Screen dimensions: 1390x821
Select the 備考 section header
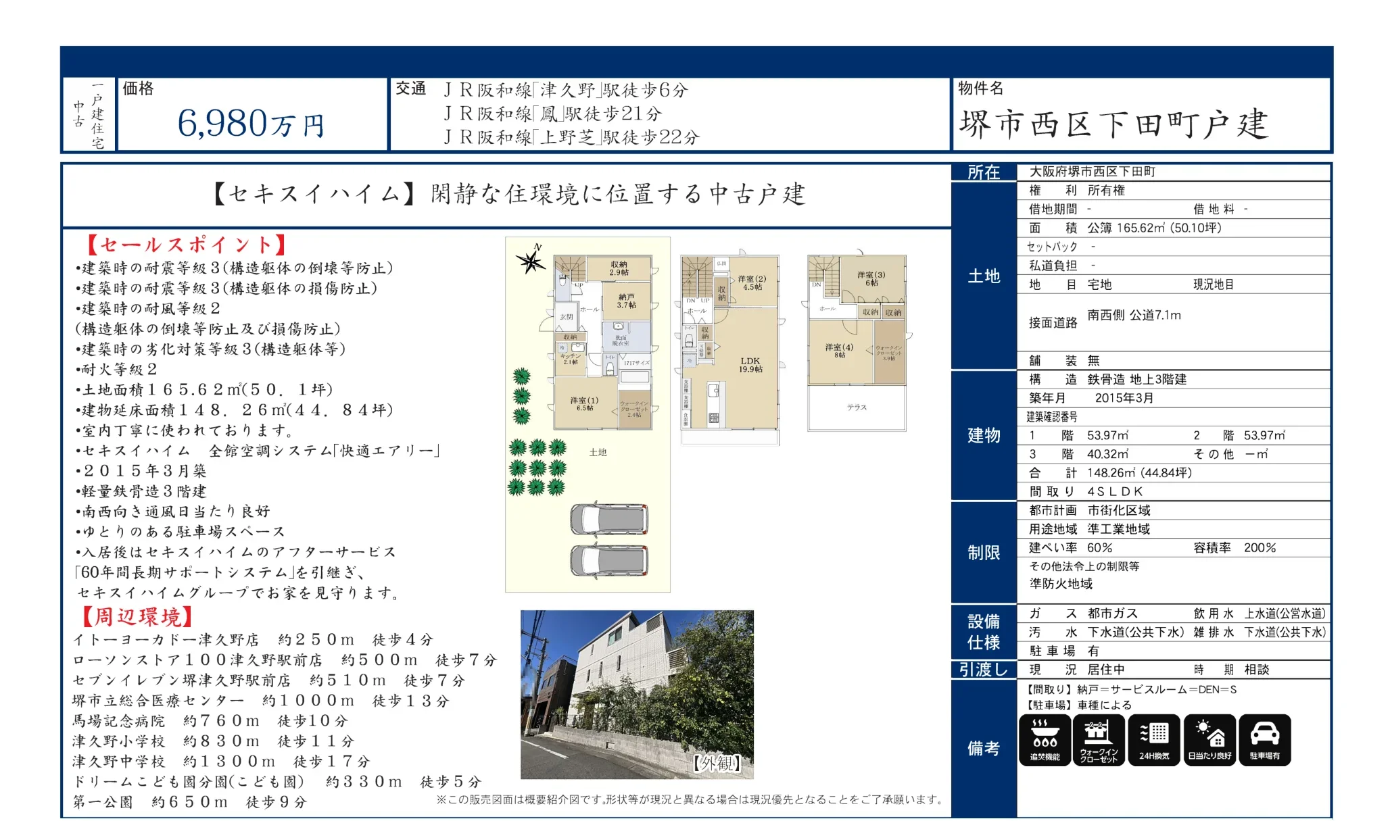[x=983, y=748]
